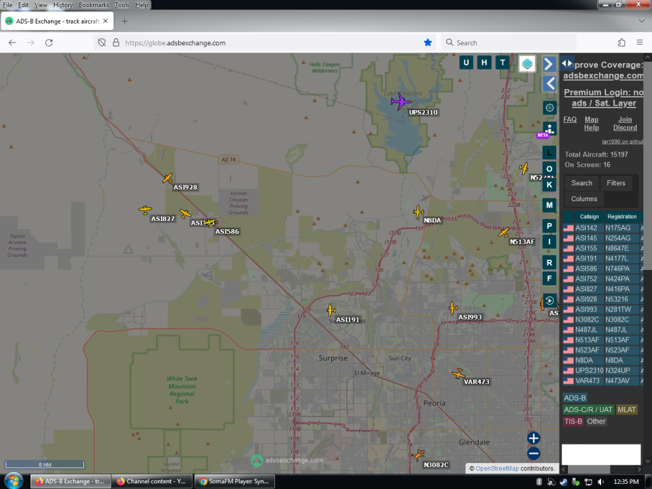Screen dimensions: 652x489
Task: Open the replay playback icon
Action: [549, 301]
